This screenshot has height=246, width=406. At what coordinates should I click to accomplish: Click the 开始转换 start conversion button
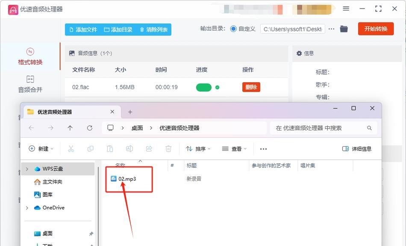376,29
